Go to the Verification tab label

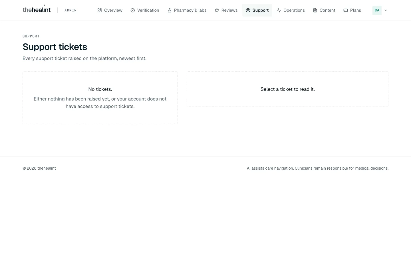point(148,10)
